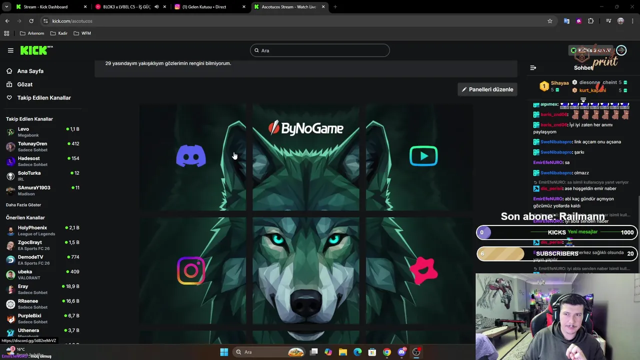Open the Arkenom bookmarks folder

tap(31, 33)
